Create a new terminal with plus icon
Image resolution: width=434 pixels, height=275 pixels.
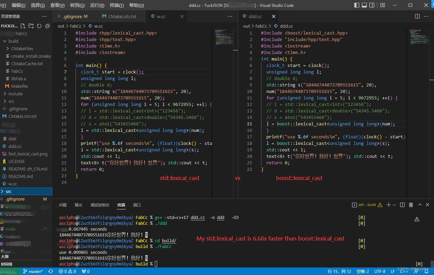[388, 205]
